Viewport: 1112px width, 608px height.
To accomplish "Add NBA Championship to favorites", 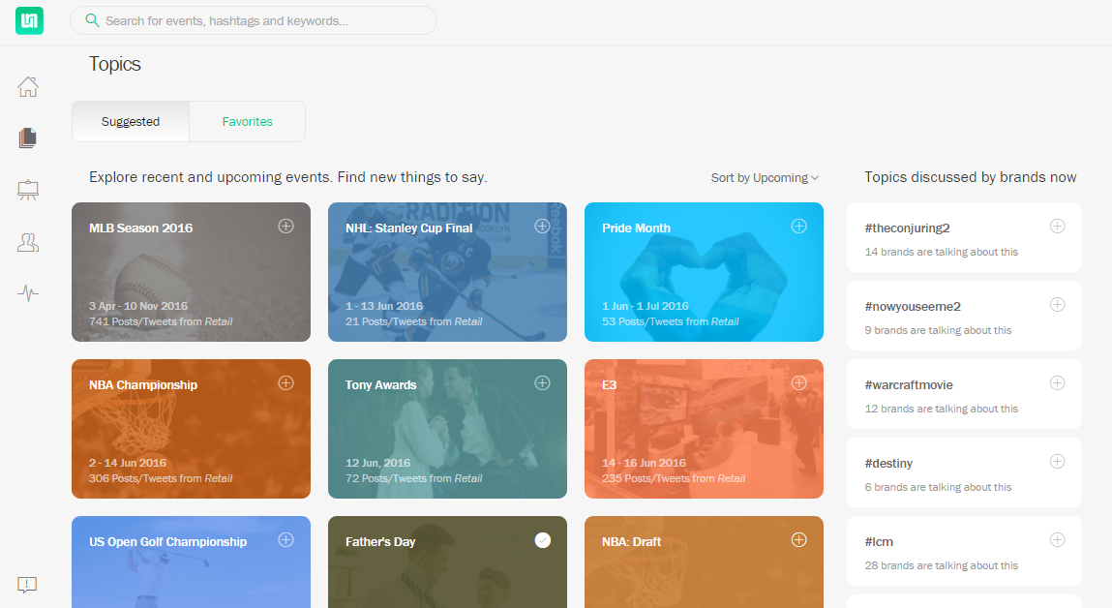I will (x=286, y=383).
